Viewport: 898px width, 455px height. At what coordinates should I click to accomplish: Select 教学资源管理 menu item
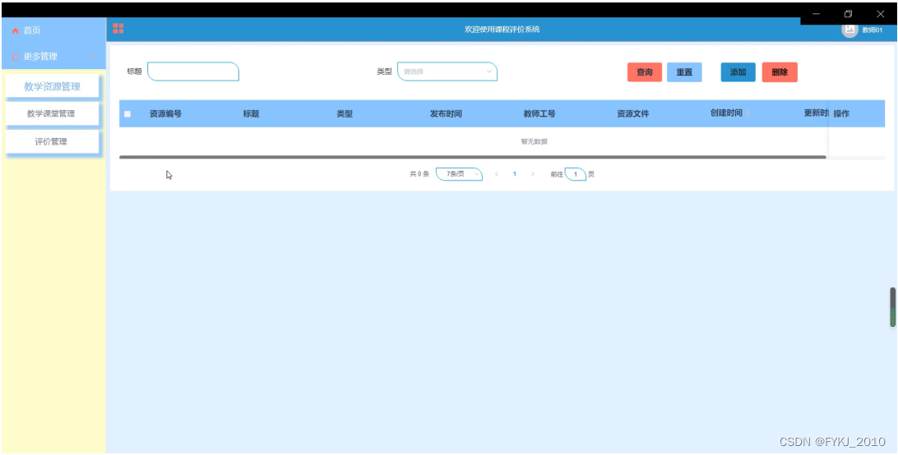tap(52, 86)
